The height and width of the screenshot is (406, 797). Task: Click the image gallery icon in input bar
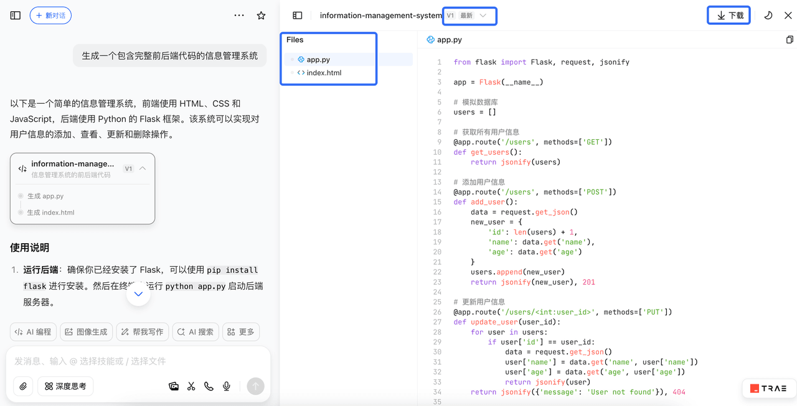point(174,386)
